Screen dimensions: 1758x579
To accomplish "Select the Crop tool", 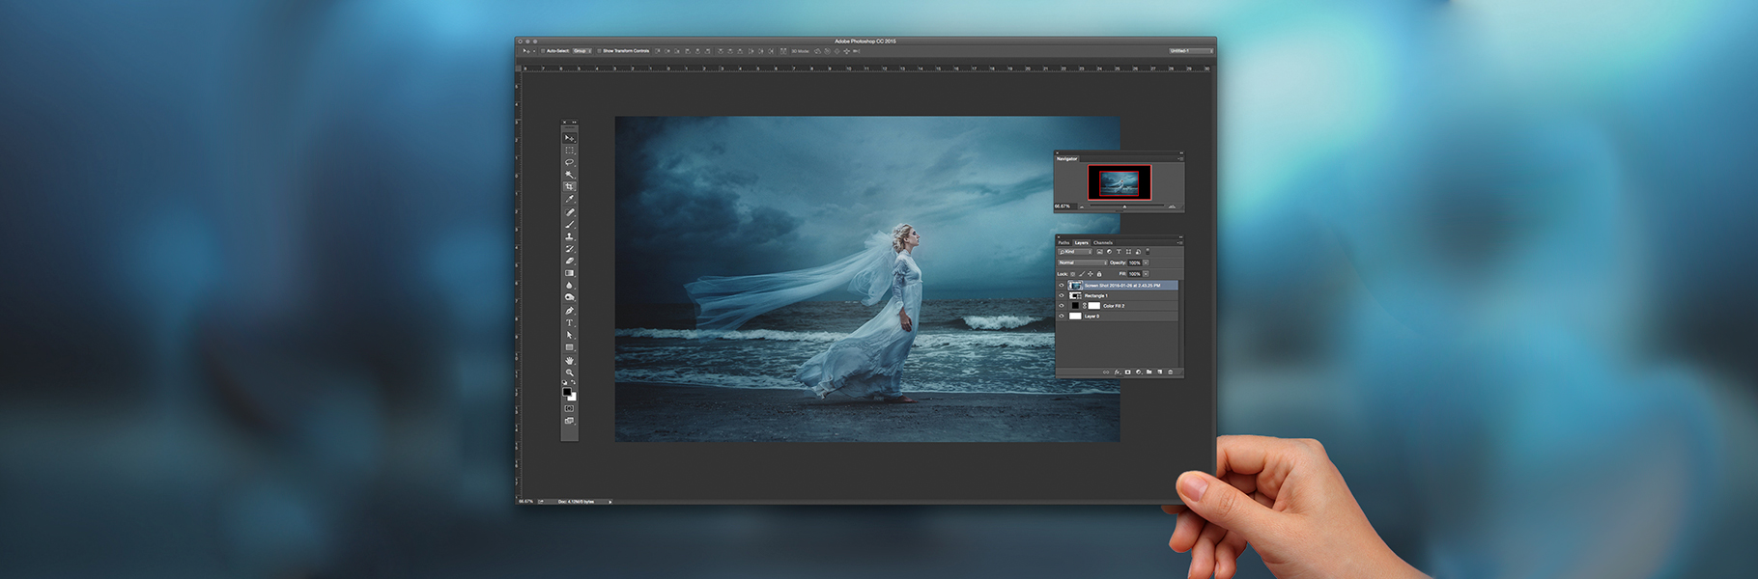I will (569, 186).
